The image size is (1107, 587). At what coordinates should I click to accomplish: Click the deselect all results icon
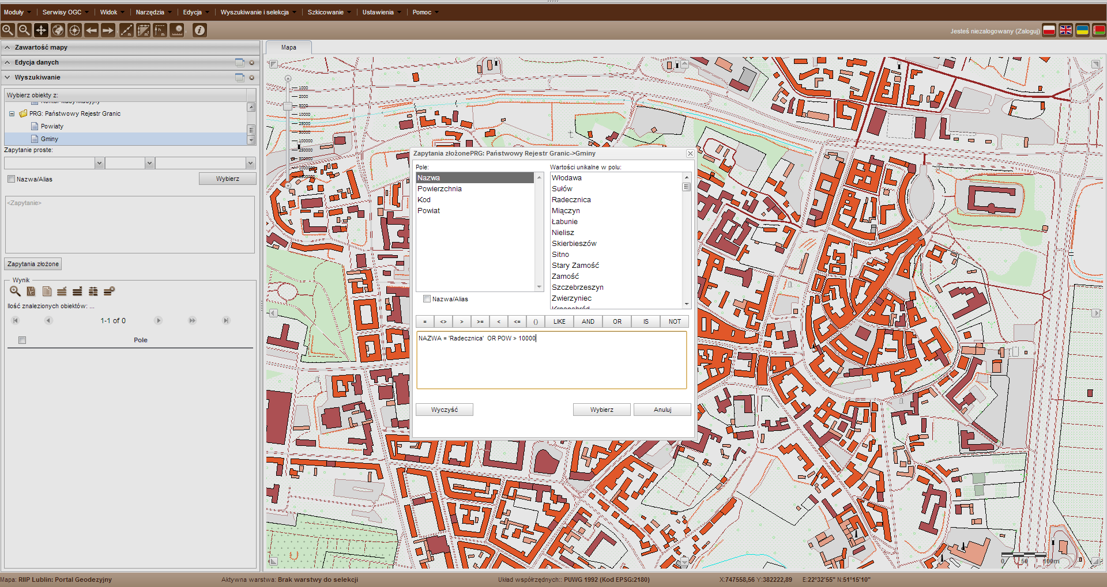point(77,291)
